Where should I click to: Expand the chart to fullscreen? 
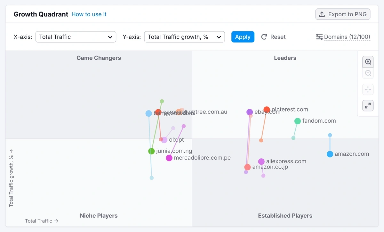click(368, 105)
